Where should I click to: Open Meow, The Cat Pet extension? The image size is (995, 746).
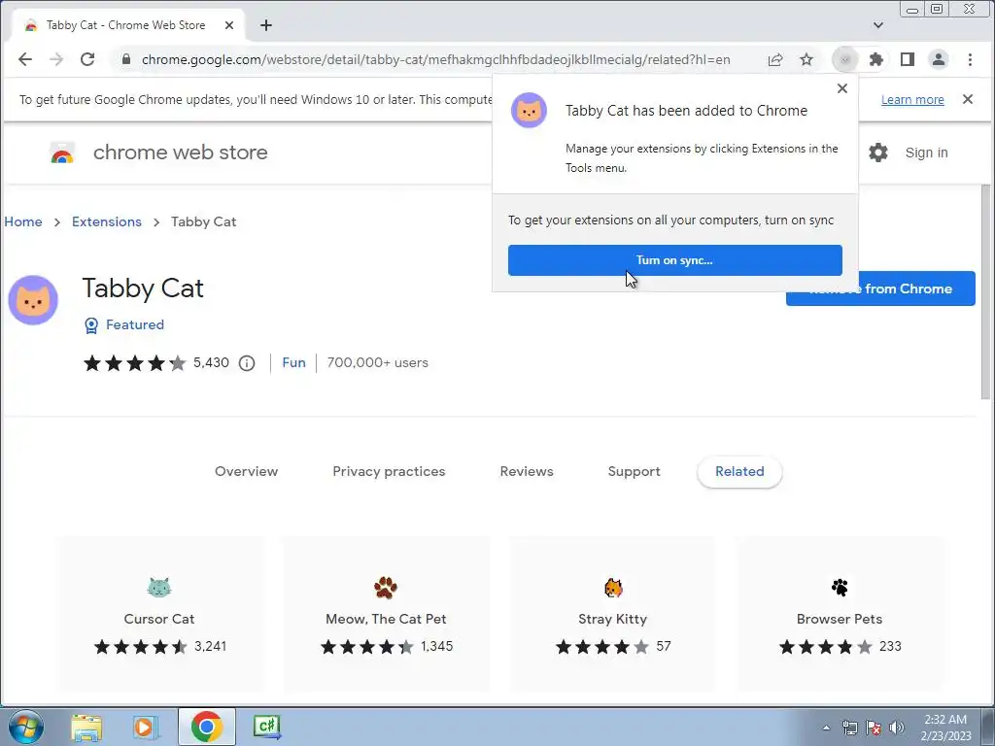coord(386,614)
